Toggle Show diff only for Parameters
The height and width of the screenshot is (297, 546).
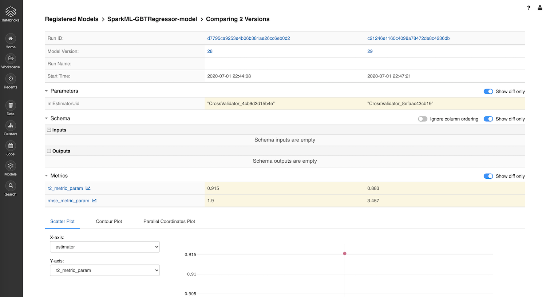488,91
